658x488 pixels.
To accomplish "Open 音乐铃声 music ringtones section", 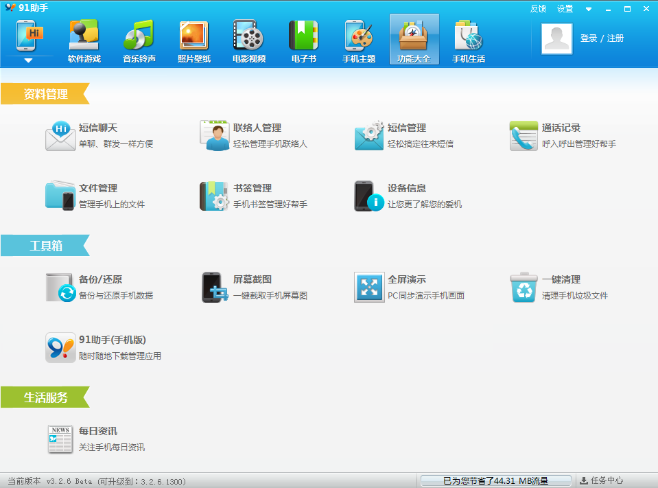I will click(x=139, y=41).
